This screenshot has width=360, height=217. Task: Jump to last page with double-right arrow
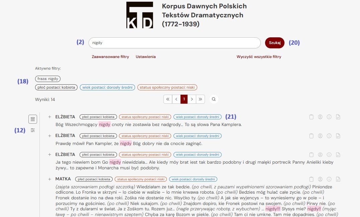(x=201, y=99)
